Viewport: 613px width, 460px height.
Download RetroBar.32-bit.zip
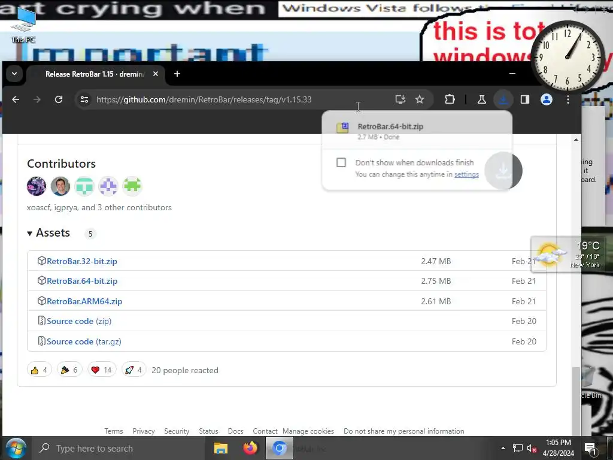coord(81,261)
